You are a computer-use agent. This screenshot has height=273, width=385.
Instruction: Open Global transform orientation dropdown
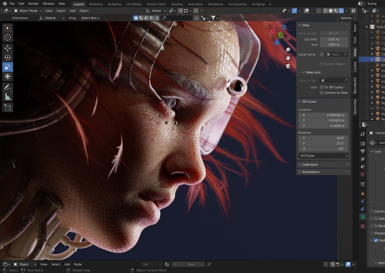pos(156,11)
